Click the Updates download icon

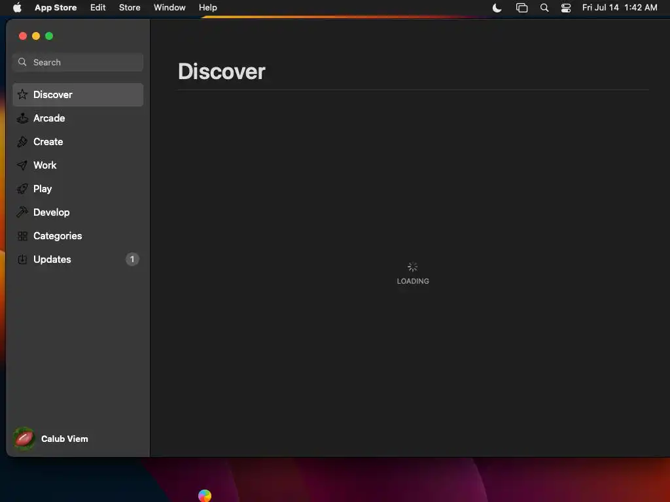coord(22,259)
